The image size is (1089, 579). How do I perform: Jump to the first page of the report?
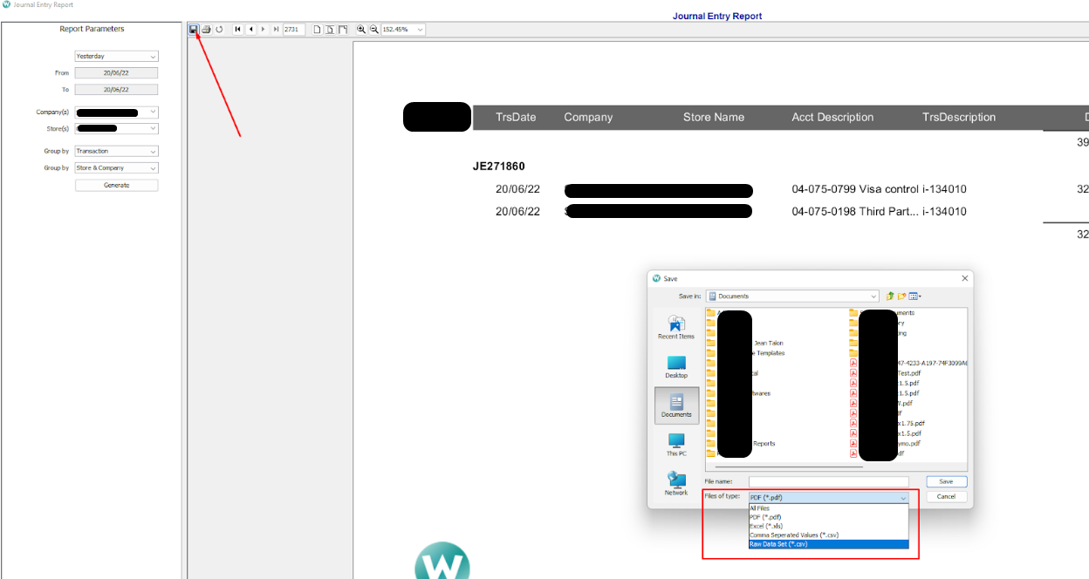237,29
